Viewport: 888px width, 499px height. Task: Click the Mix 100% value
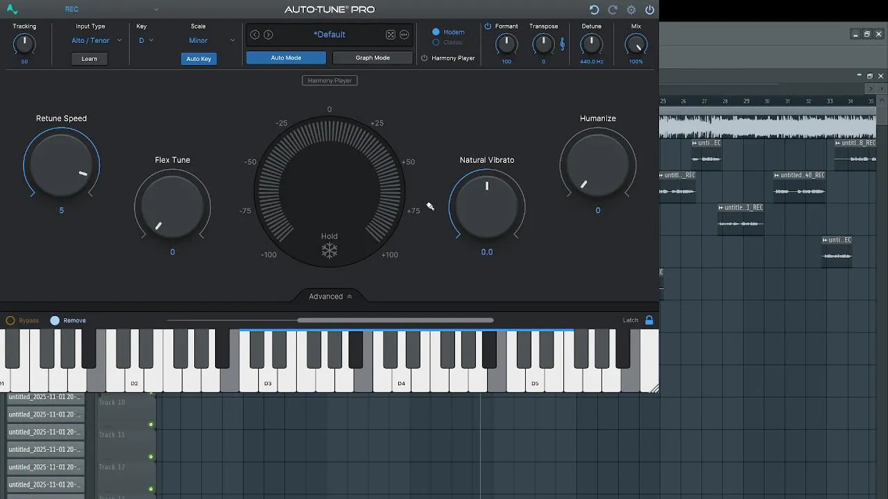pyautogui.click(x=636, y=62)
